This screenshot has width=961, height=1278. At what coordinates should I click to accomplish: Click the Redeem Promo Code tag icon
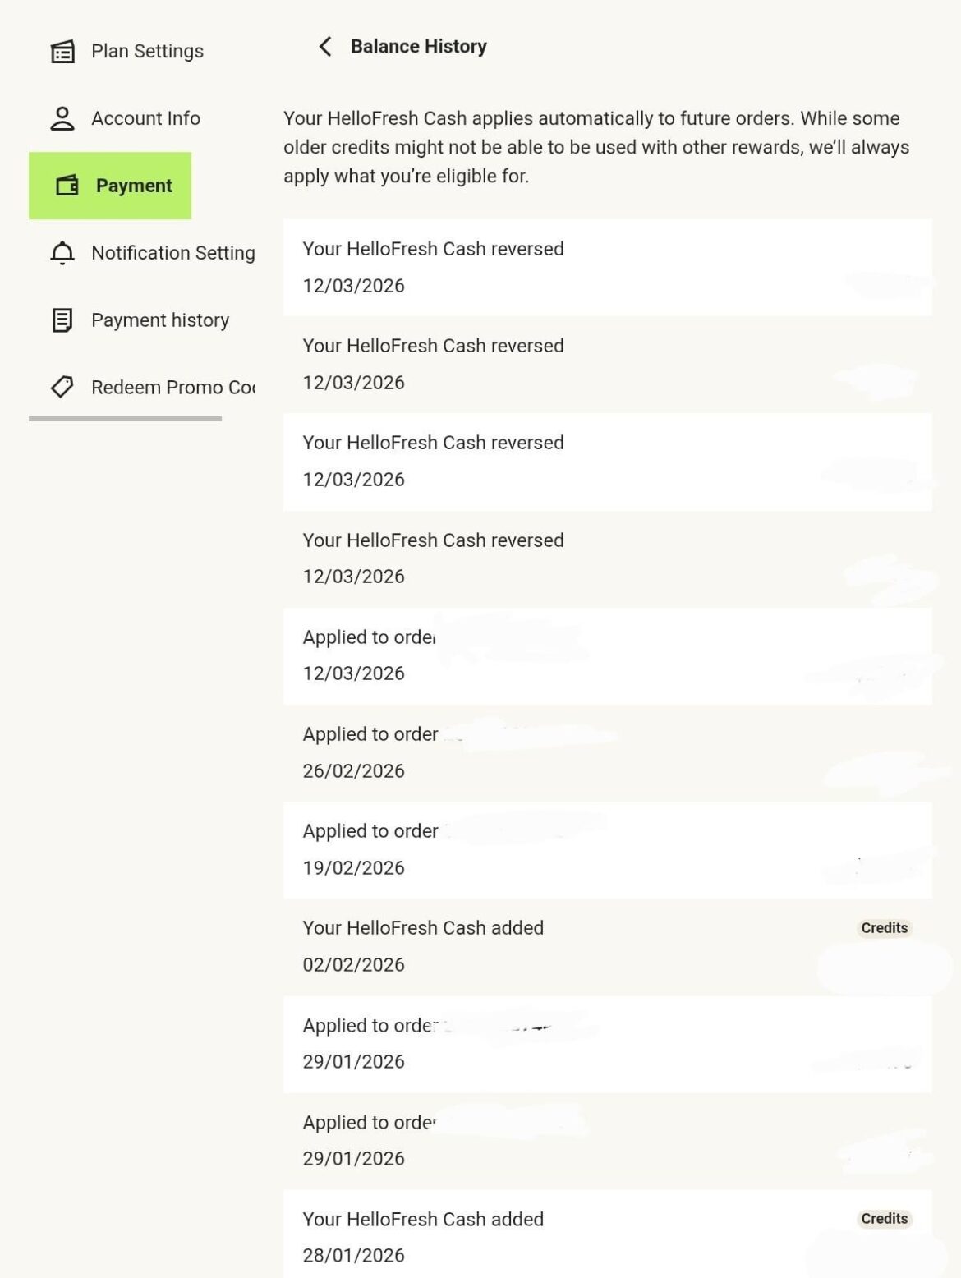[x=61, y=387]
